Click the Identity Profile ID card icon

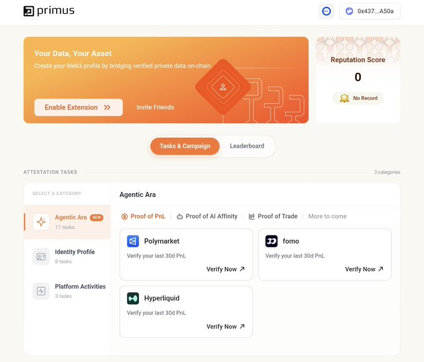click(41, 256)
